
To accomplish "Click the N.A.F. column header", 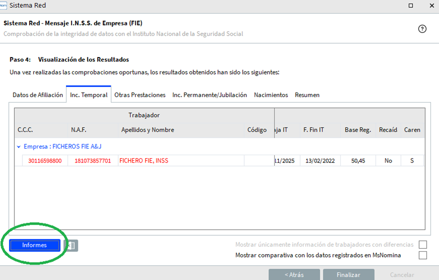I will [x=78, y=130].
